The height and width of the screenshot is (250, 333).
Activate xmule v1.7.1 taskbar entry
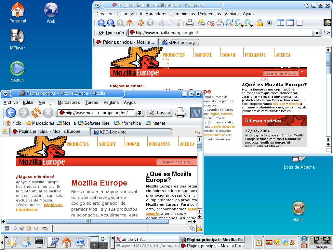tap(147, 239)
